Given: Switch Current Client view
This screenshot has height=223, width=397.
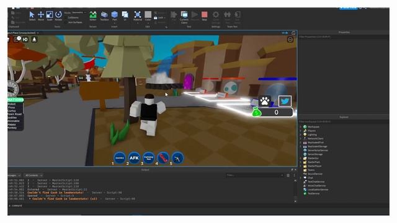Looking at the screenshot, I should pos(184,17).
